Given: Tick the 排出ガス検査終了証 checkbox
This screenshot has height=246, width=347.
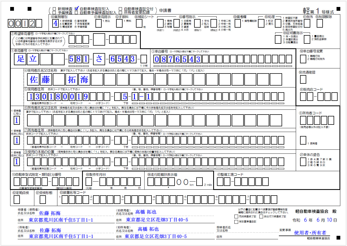Looking at the screenshot, I should click(x=261, y=216).
